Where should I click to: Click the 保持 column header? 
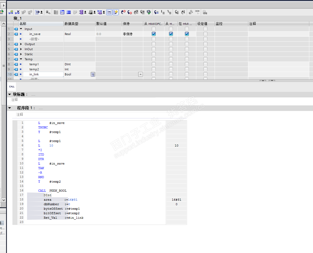pos(133,24)
